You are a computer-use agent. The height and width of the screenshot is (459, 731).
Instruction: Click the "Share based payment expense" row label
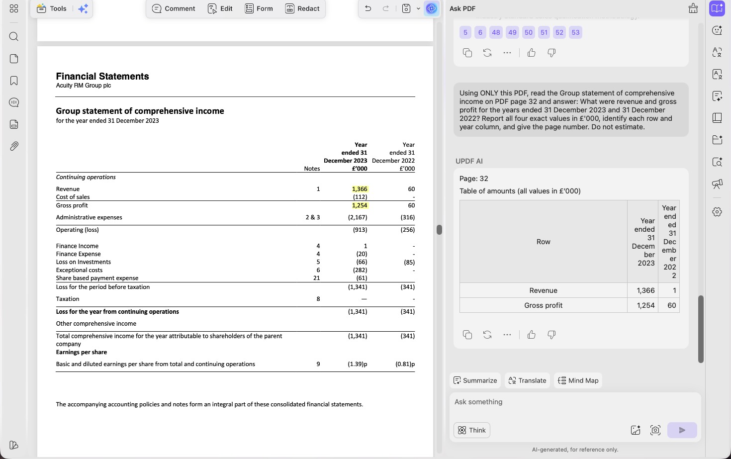[97, 278]
